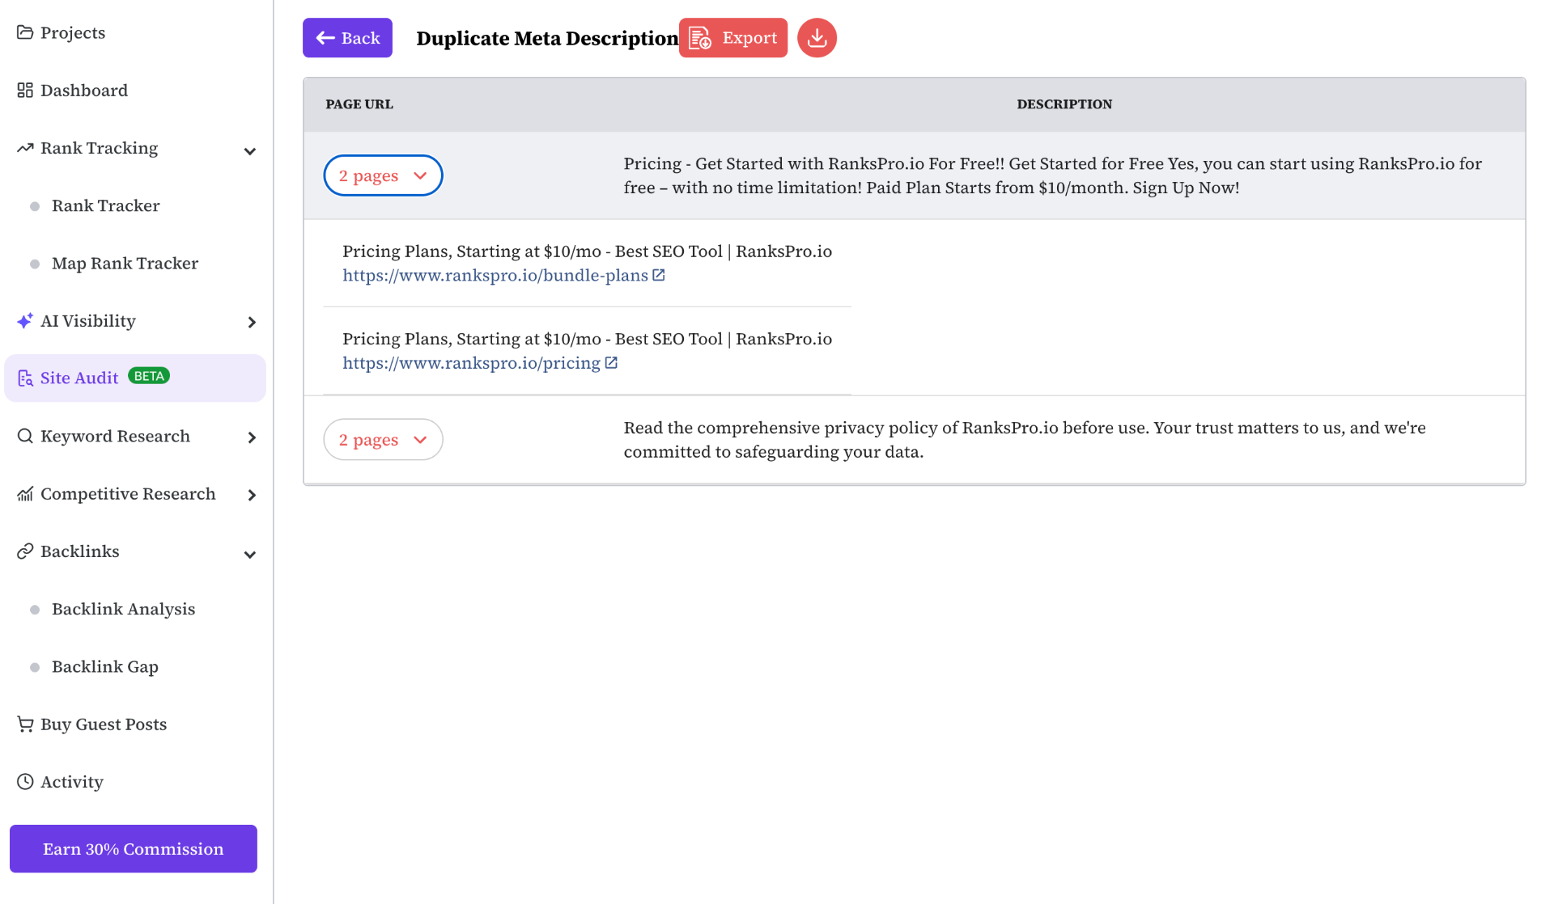Click external link icon beside bundle-plans URL

tap(659, 275)
